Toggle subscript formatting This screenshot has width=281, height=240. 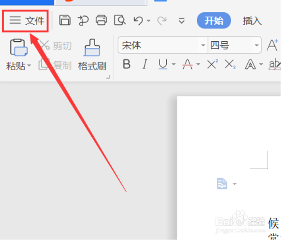(231, 64)
